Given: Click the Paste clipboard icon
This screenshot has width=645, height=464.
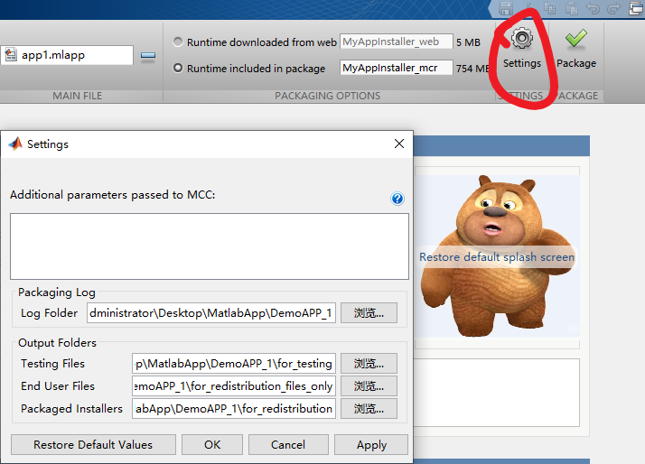Looking at the screenshot, I should point(571,8).
